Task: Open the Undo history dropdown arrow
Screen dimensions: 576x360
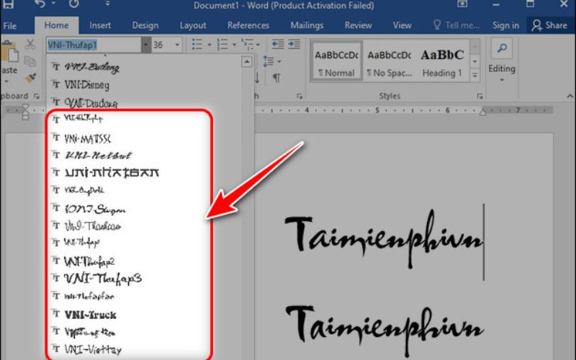Action: [53, 4]
